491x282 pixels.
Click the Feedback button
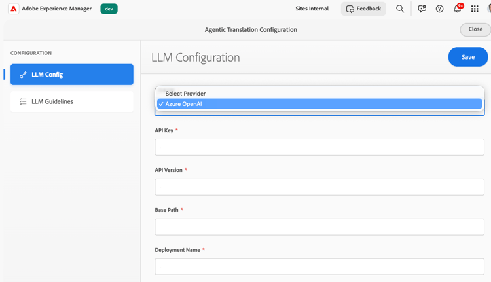point(363,9)
